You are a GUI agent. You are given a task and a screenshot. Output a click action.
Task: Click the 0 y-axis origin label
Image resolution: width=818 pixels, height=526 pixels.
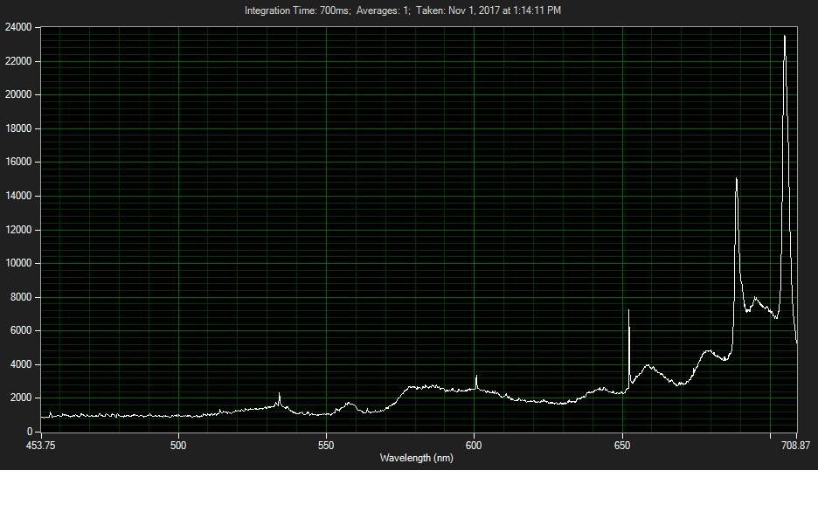(x=30, y=432)
